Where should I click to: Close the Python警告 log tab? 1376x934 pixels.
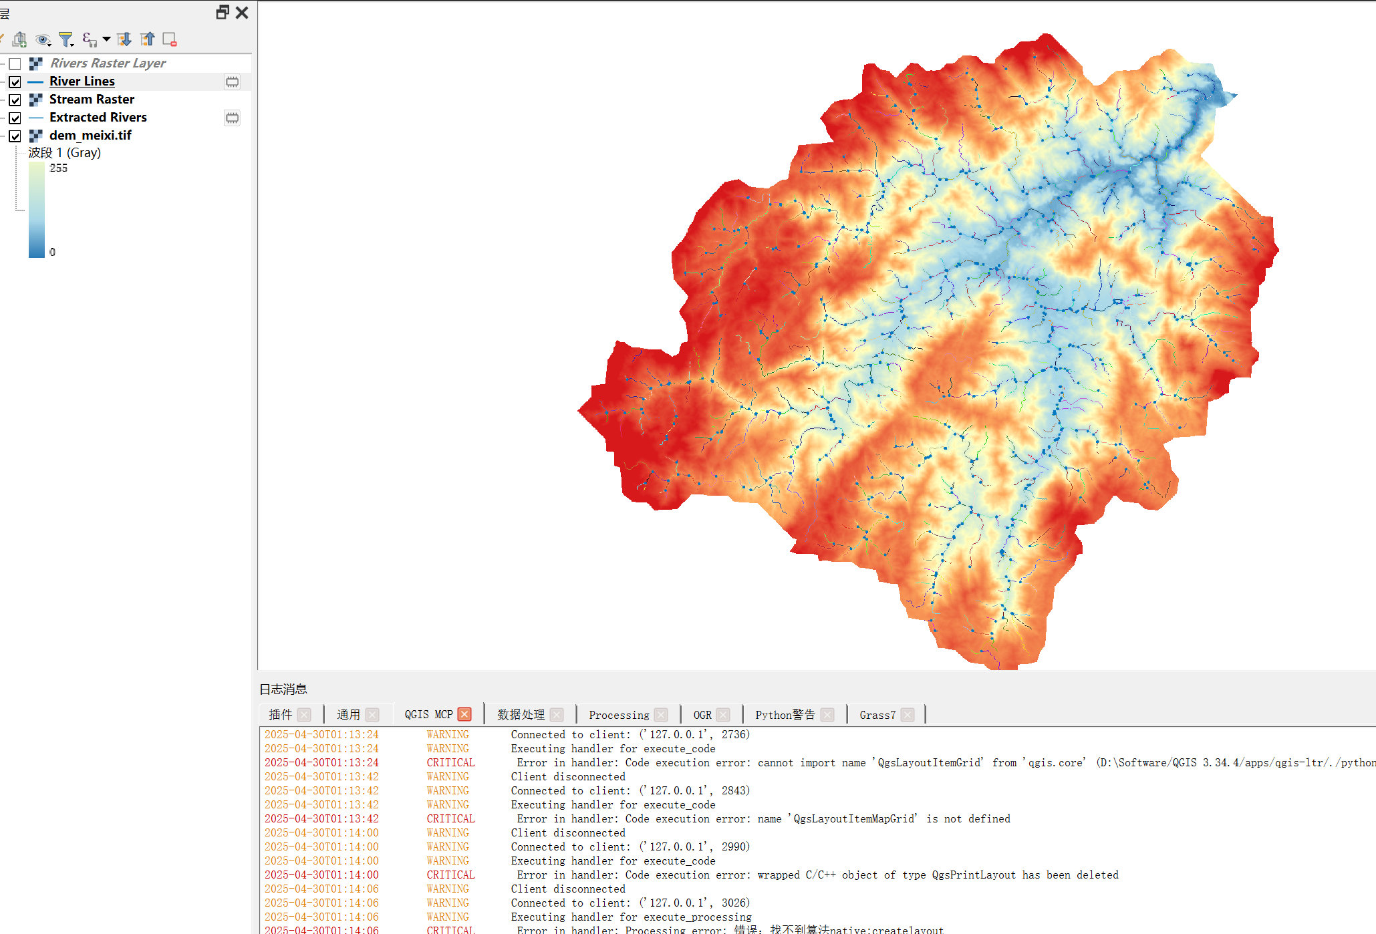point(827,715)
